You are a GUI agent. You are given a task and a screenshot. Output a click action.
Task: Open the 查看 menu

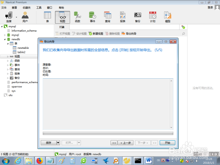coord(15,7)
